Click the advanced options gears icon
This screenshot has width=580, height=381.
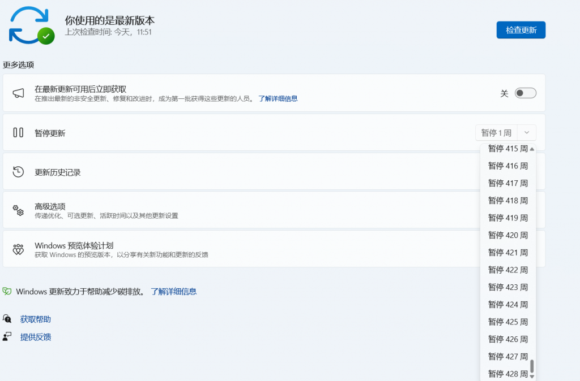click(18, 211)
